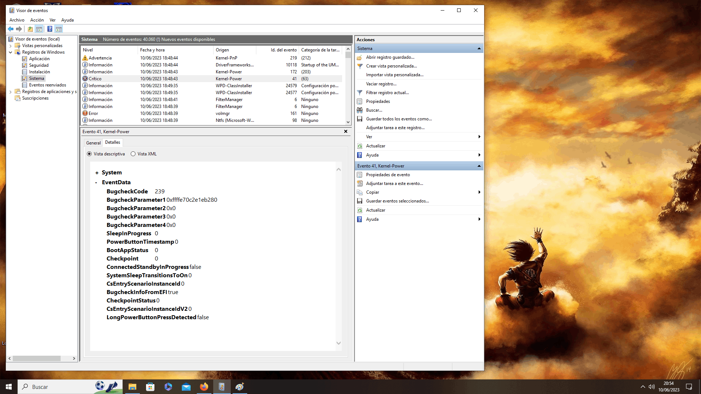Open Microsoft Store from the taskbar
701x394 pixels.
pyautogui.click(x=150, y=387)
